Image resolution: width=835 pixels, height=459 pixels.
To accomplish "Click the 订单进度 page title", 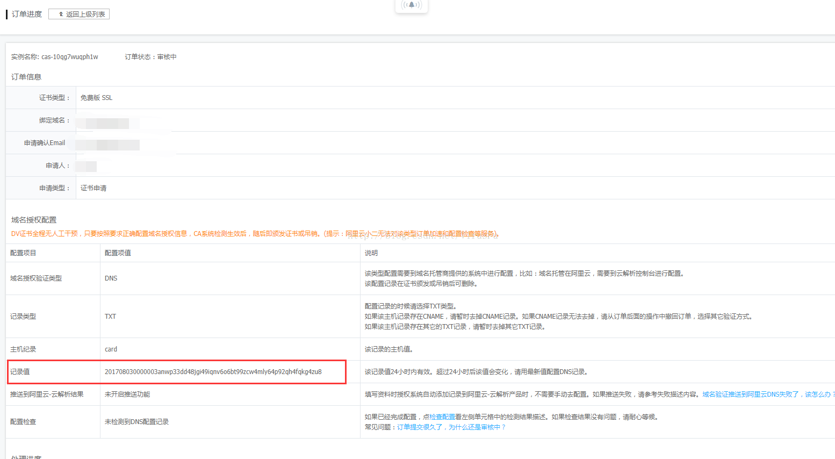I will click(25, 13).
